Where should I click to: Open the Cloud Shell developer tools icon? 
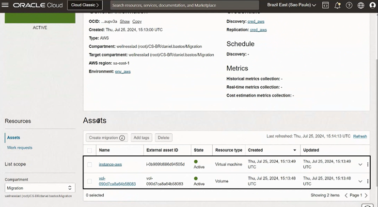point(325,5)
